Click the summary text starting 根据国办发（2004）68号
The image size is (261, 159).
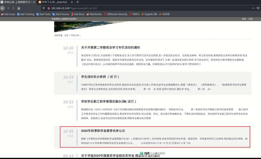coord(165,114)
